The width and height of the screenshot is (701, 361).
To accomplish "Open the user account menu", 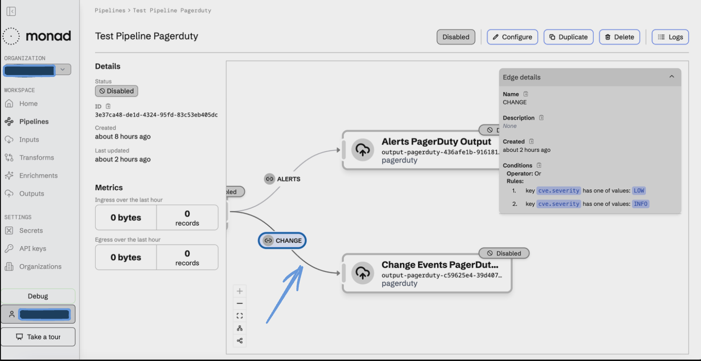I will click(x=38, y=314).
